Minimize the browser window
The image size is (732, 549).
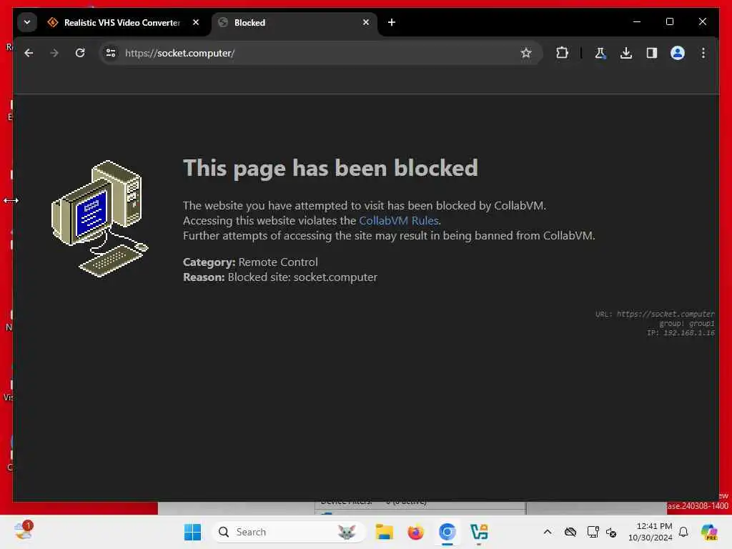(x=637, y=21)
